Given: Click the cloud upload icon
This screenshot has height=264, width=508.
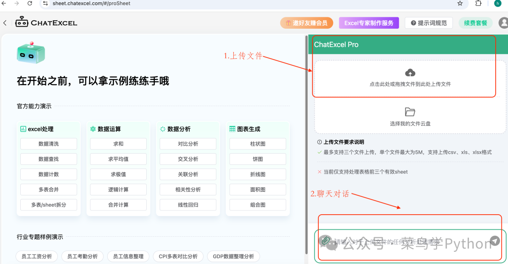Looking at the screenshot, I should 410,72.
